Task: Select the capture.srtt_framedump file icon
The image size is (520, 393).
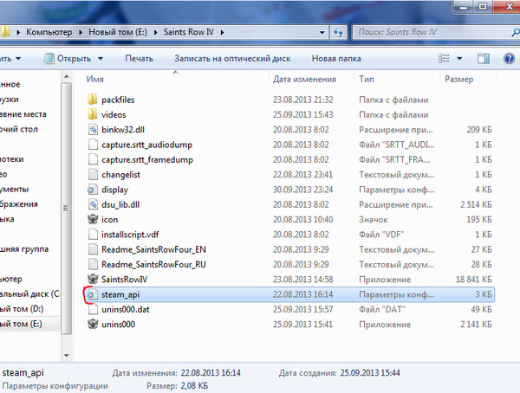Action: [93, 159]
